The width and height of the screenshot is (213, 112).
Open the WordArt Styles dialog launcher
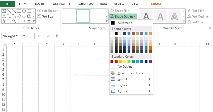(x=210, y=28)
